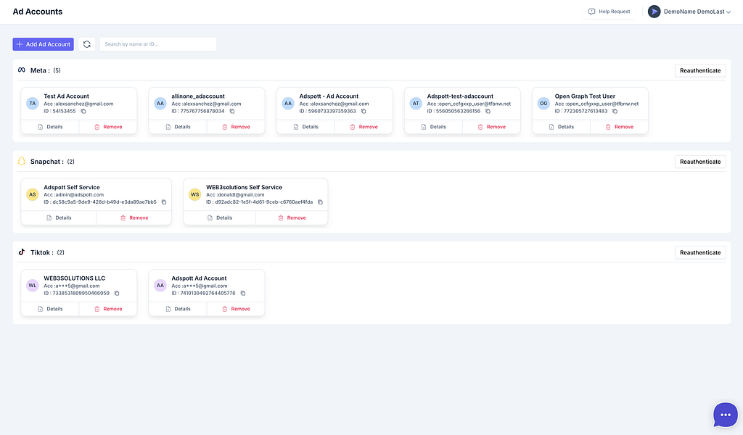The height and width of the screenshot is (435, 743).
Task: Click the Ad Accounts page title
Action: [x=38, y=12]
